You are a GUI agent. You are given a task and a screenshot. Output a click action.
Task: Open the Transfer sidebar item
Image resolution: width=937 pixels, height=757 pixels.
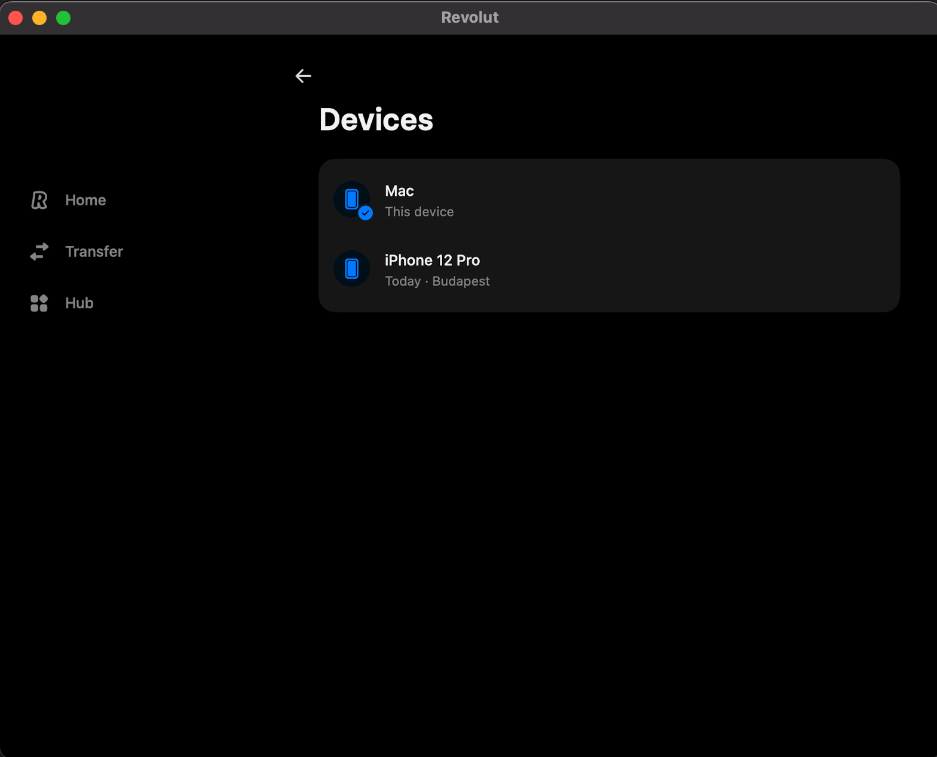coord(76,252)
